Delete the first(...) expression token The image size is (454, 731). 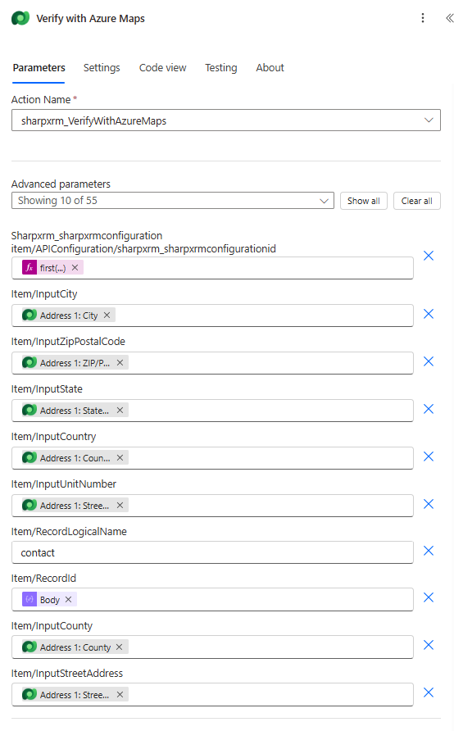coord(75,268)
